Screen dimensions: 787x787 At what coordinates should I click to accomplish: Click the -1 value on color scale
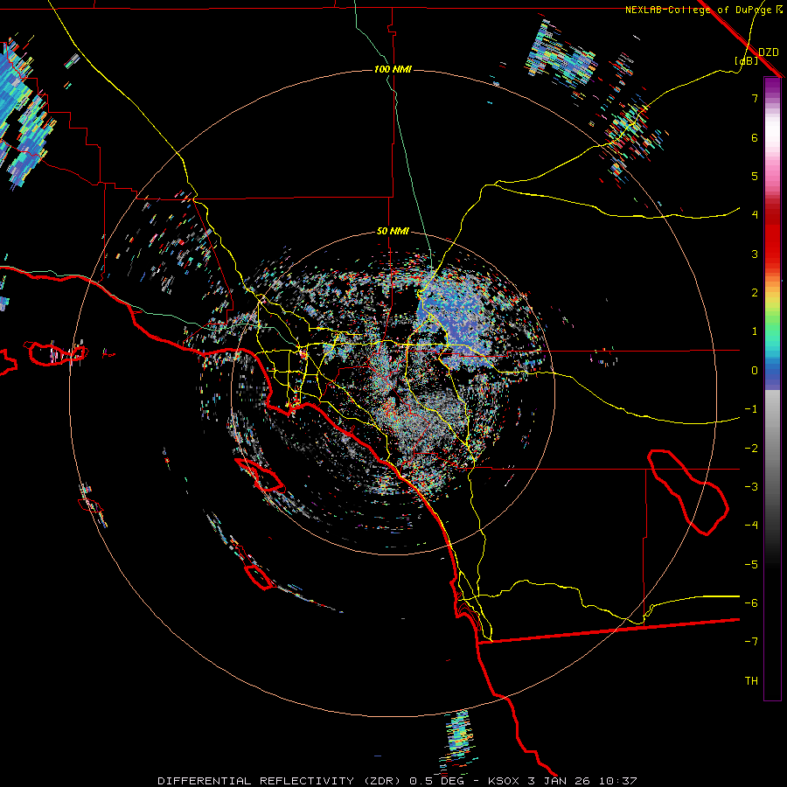(751, 409)
